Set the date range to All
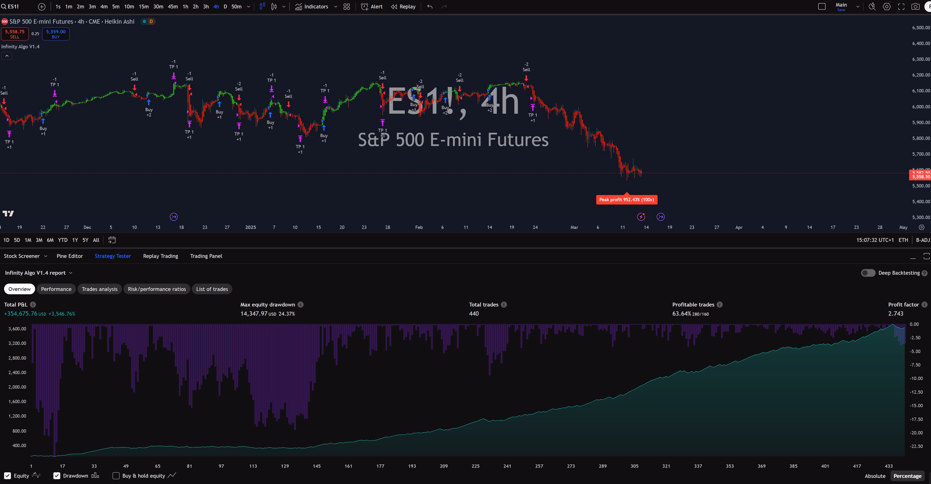The width and height of the screenshot is (931, 484). [96, 240]
